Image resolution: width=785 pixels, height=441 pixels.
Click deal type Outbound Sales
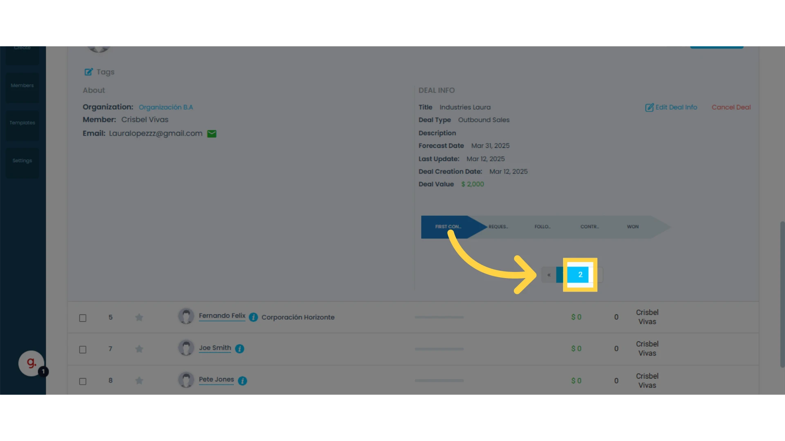click(484, 120)
